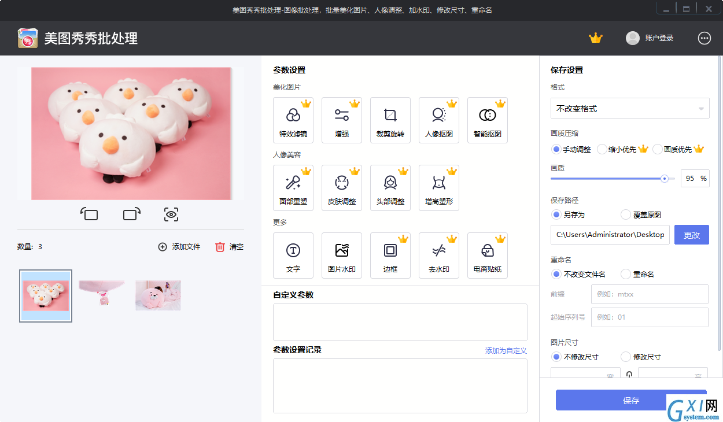Click the 人像美容 section label
The height and width of the screenshot is (422, 723).
[x=287, y=155]
